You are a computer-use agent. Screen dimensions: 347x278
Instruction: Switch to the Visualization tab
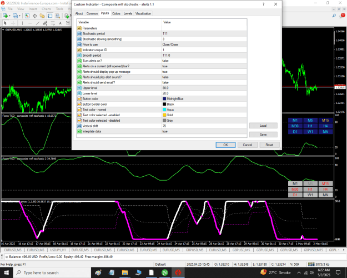pyautogui.click(x=143, y=13)
